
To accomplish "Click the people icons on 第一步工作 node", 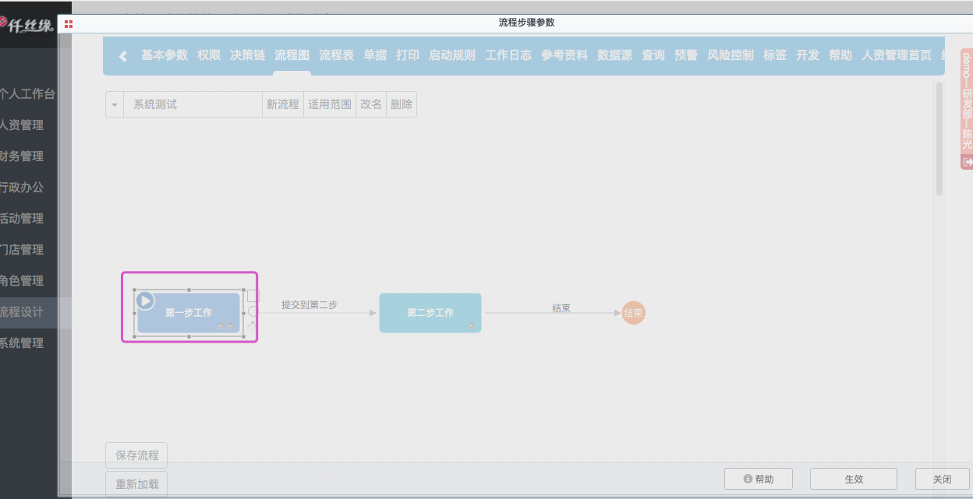I will (x=225, y=326).
